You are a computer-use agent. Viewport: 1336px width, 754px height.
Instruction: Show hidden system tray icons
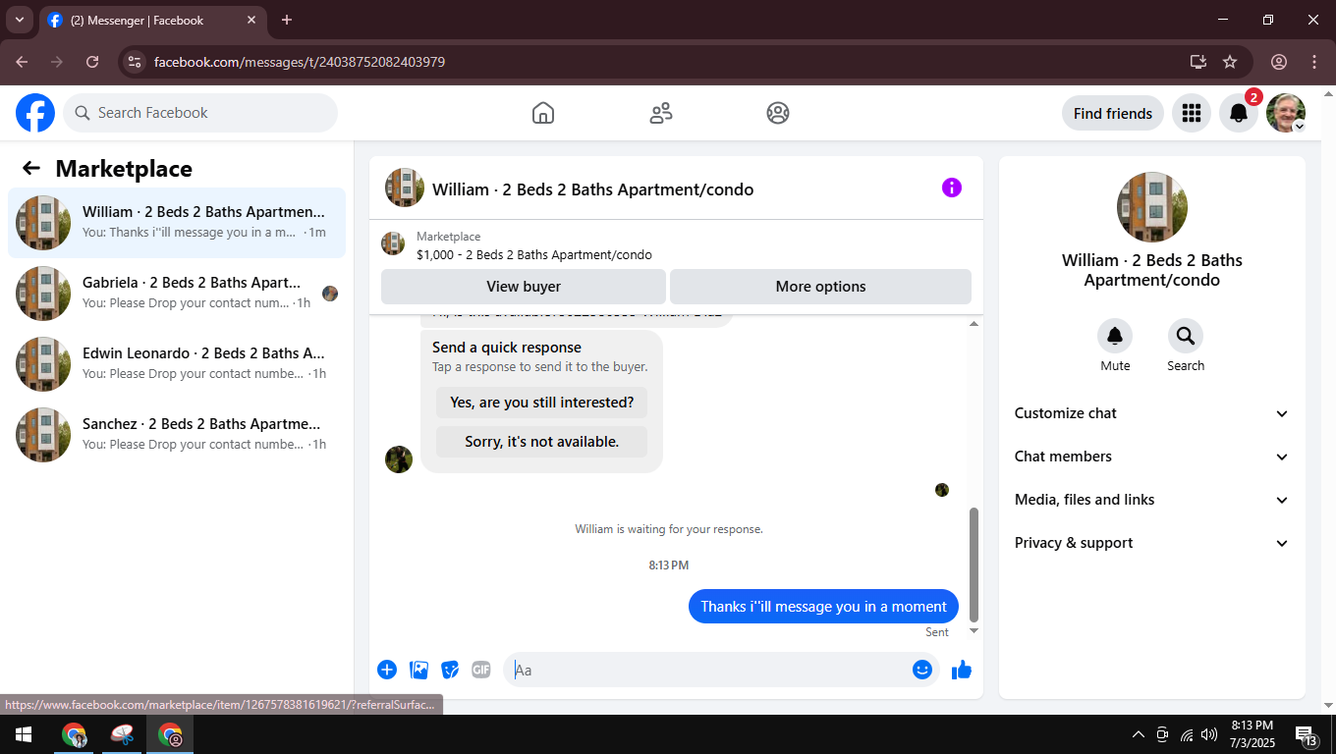coord(1139,734)
